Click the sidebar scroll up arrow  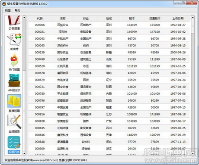[24, 17]
